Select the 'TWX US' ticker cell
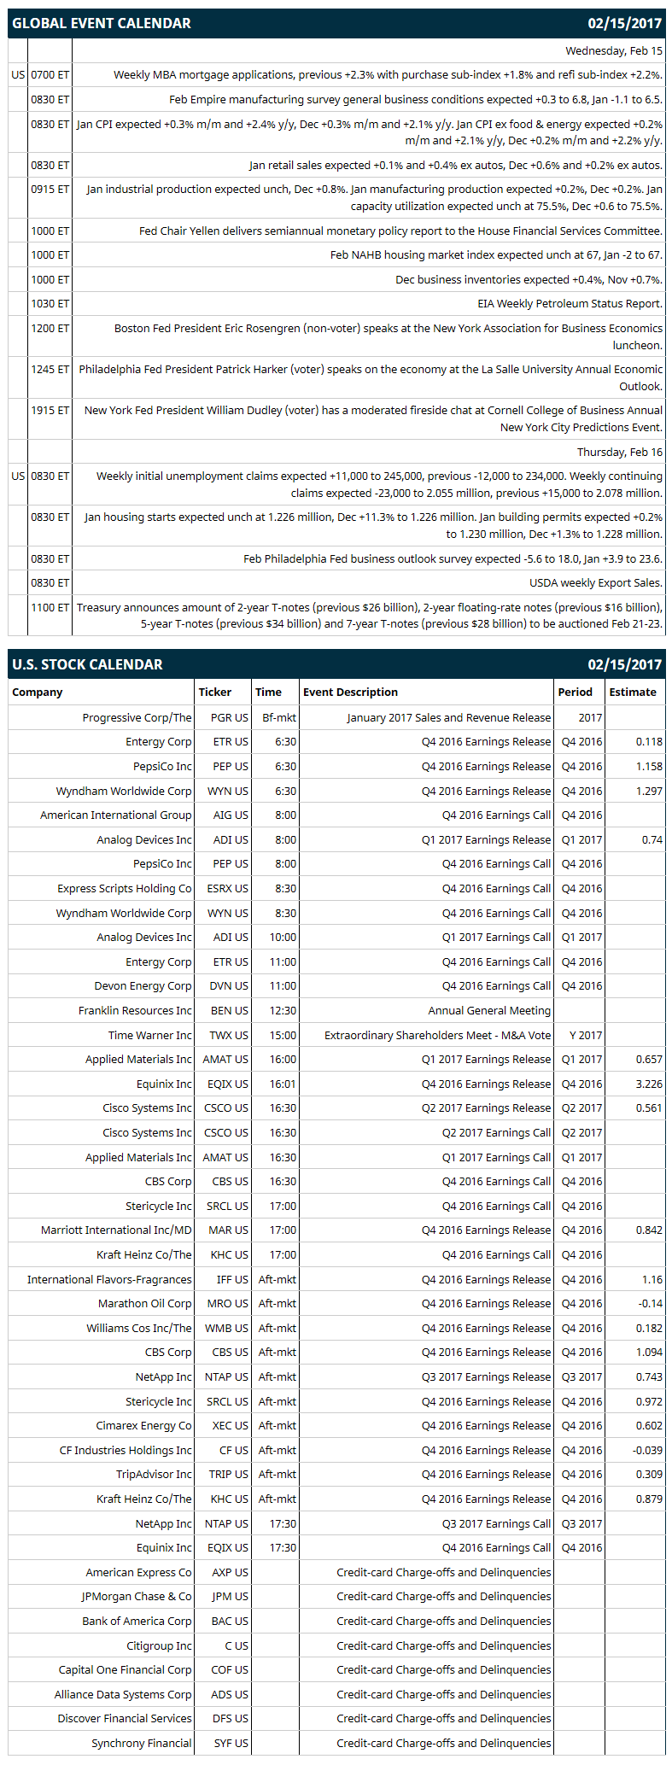672x1765 pixels. (x=229, y=1035)
